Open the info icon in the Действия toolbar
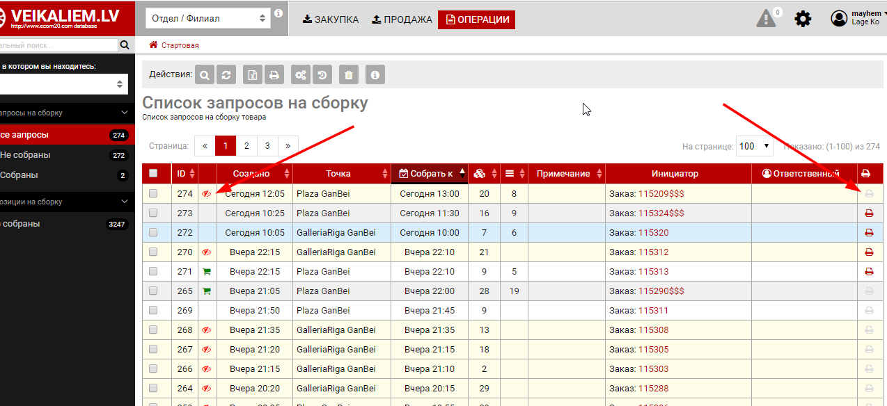 click(375, 74)
